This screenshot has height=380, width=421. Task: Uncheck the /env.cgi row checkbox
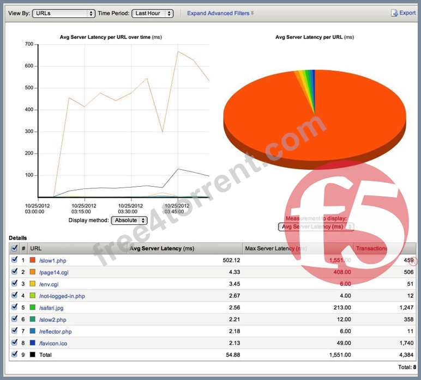tap(15, 284)
